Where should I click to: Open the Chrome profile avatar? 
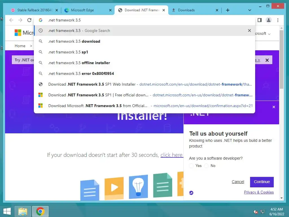[269, 20]
